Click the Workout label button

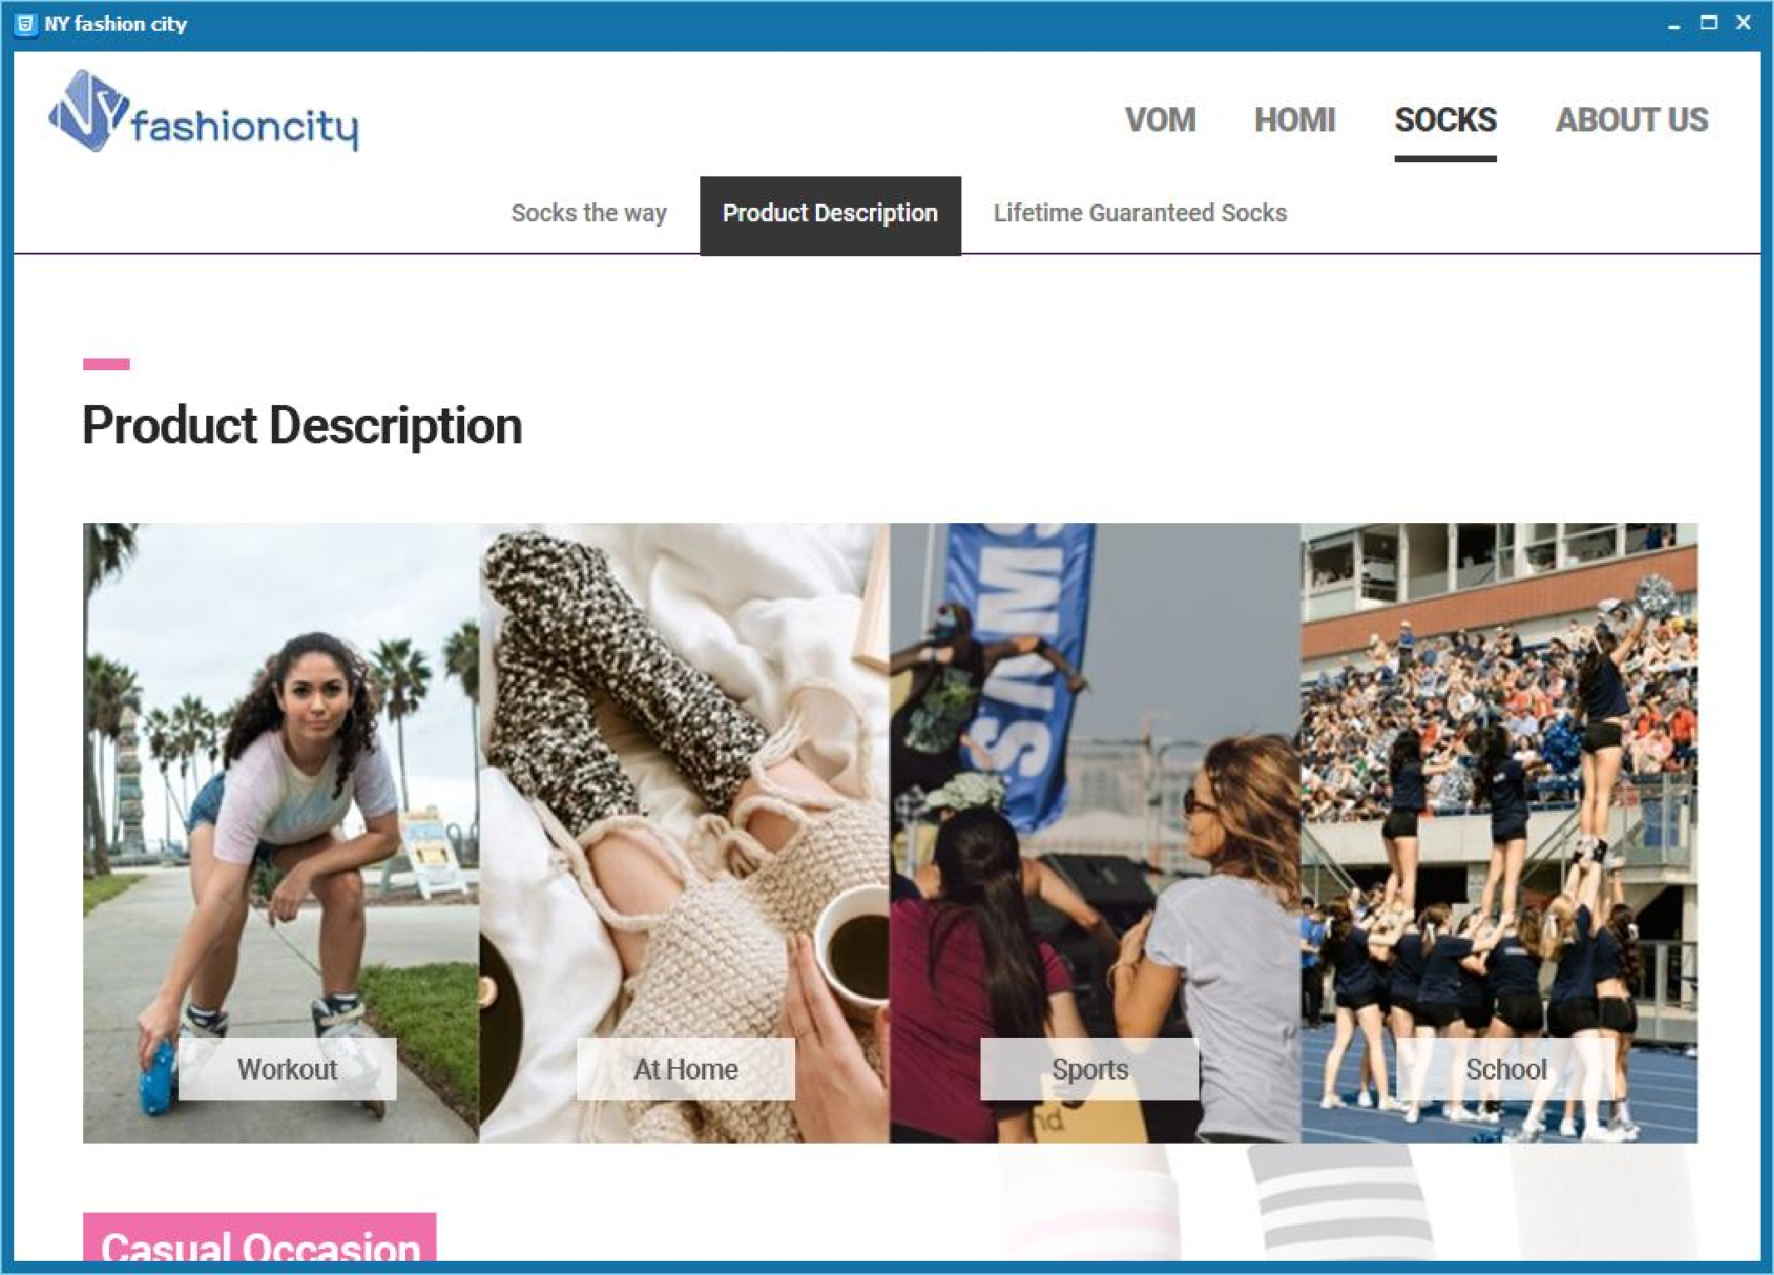(x=288, y=1070)
